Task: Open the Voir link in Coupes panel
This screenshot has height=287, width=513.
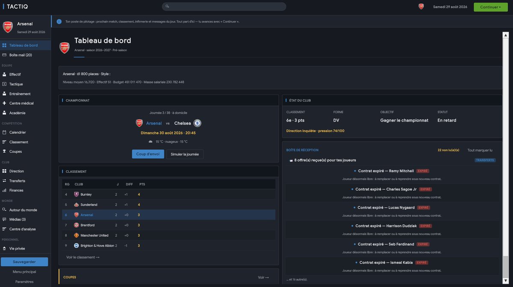Action: tap(263, 277)
